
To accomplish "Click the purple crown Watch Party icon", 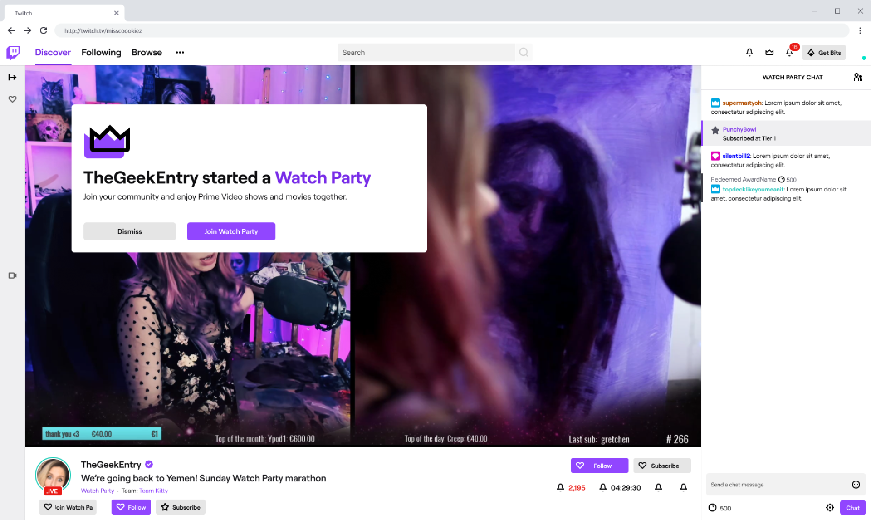I will coord(107,141).
